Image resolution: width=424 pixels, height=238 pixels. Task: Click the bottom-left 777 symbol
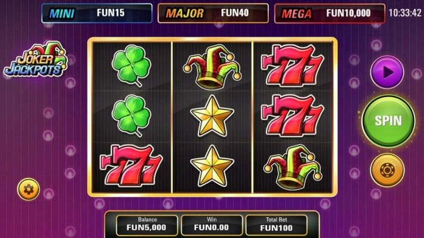click(131, 165)
